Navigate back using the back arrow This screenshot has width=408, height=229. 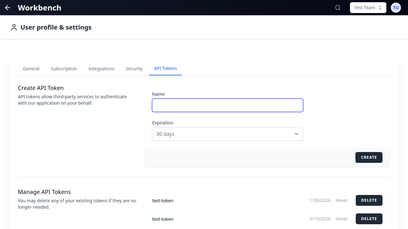pos(7,8)
